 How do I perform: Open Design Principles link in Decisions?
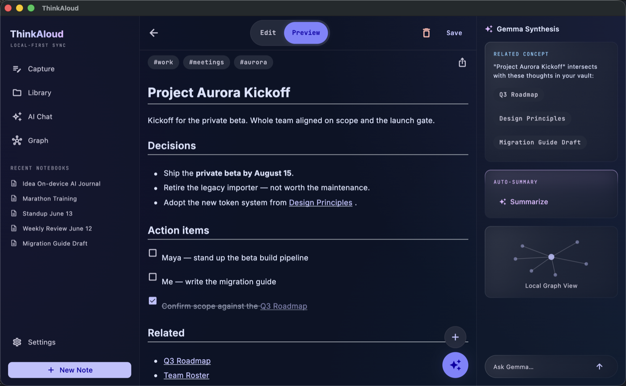pyautogui.click(x=321, y=202)
